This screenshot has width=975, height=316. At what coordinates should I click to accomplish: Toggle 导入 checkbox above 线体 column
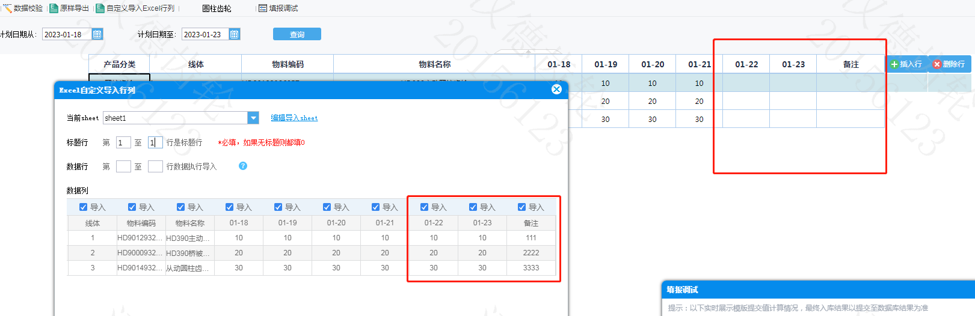pyautogui.click(x=83, y=207)
